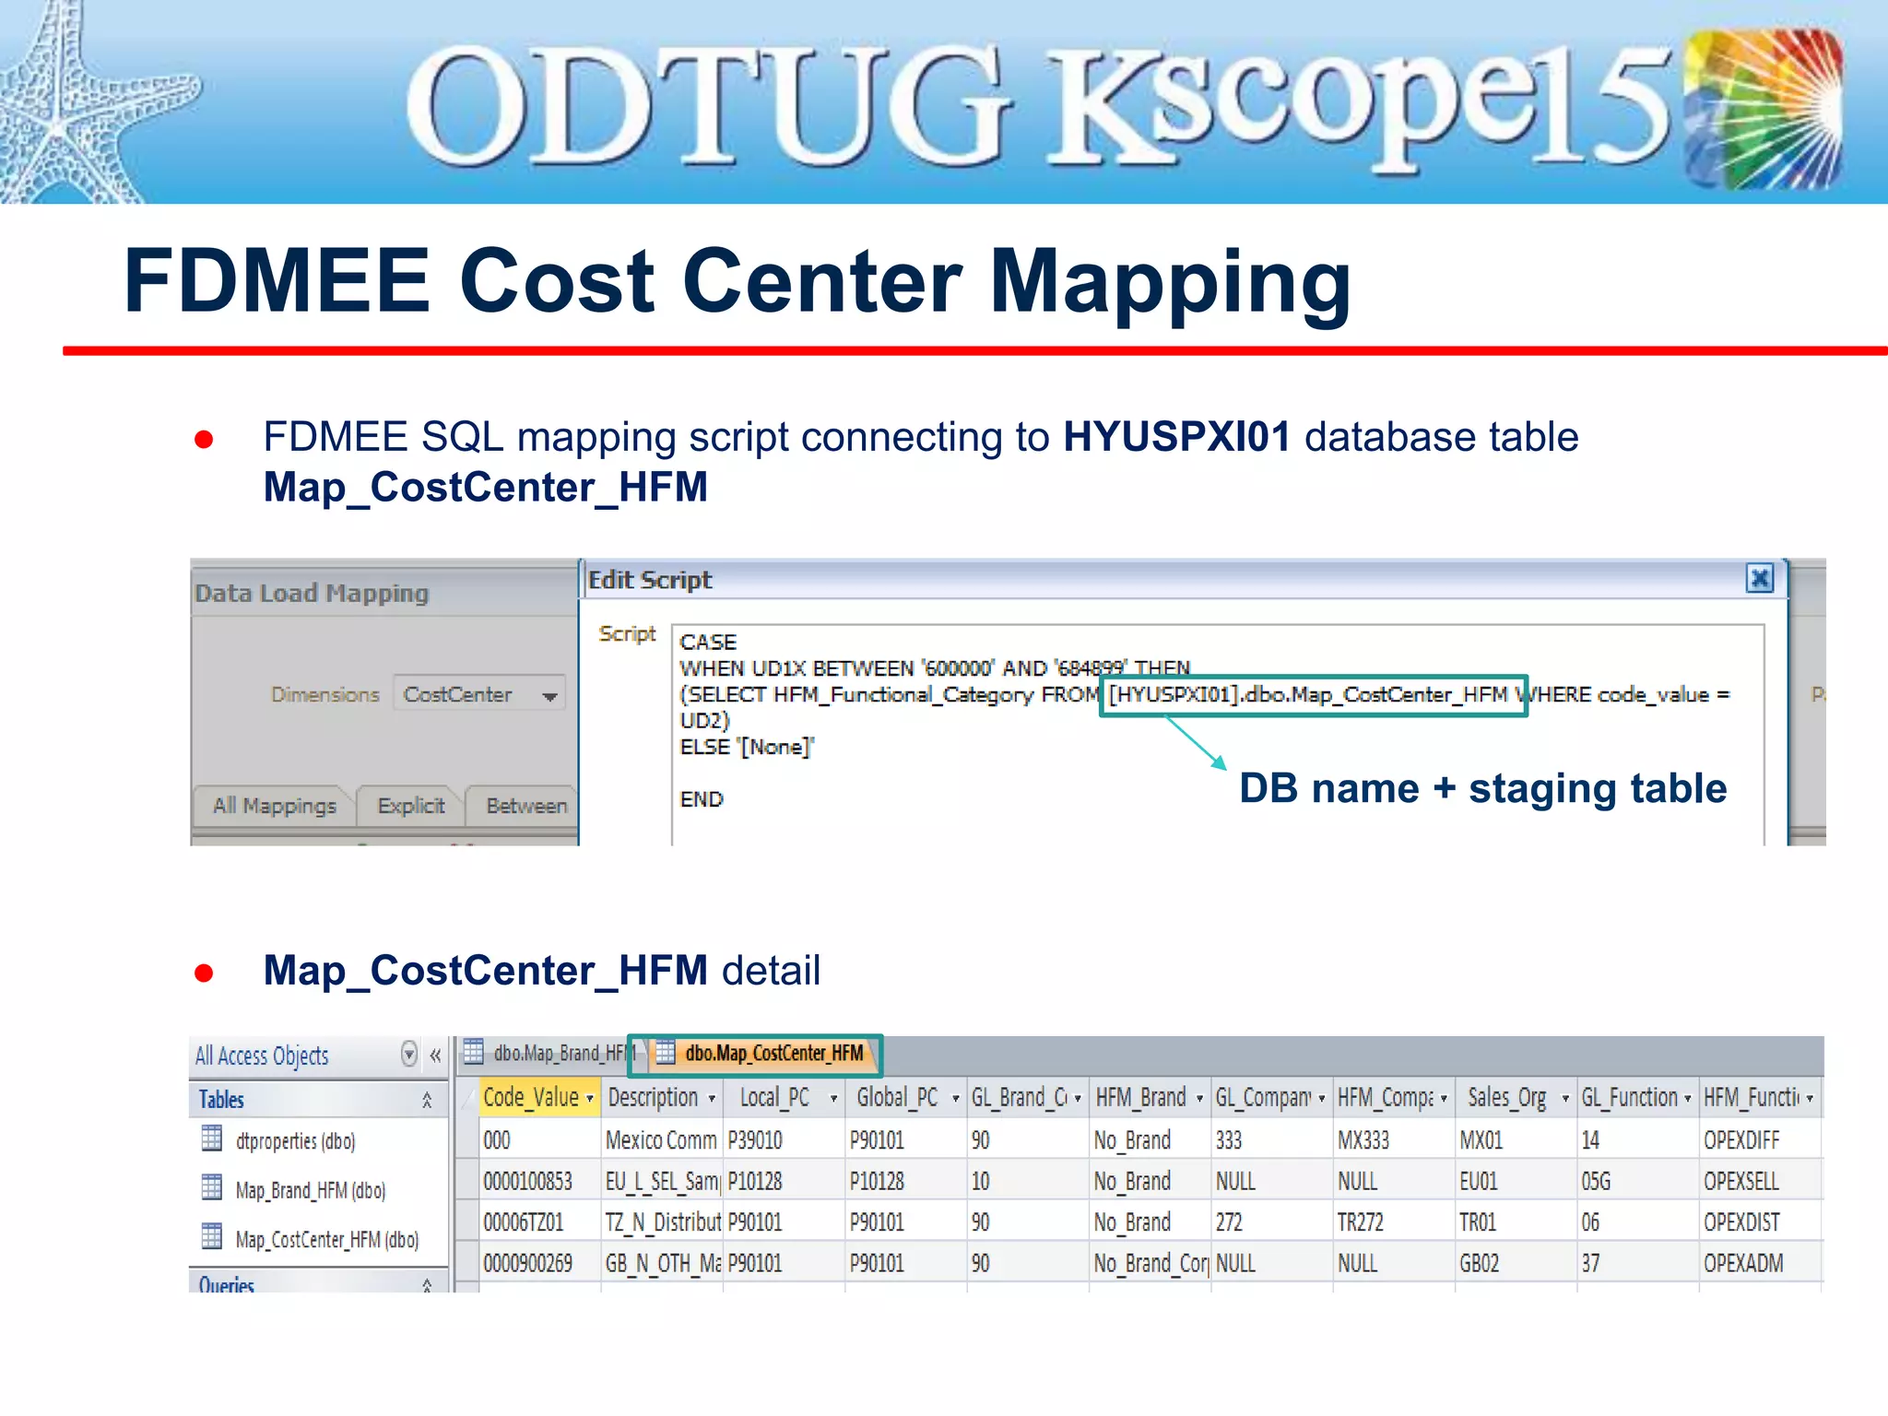This screenshot has width=1888, height=1416.
Task: Select the Map_Brand_HFM table icon in navigation
Action: click(212, 1187)
